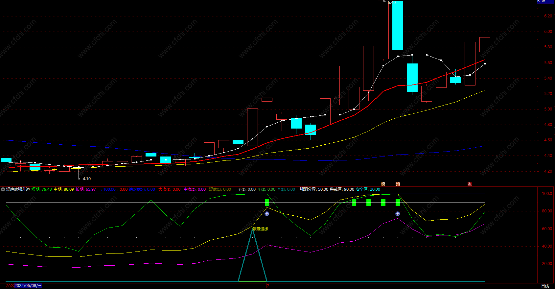The height and width of the screenshot is (289, 555).
Task: Click the ¥①: 0.00 label
Action: click(x=247, y=189)
